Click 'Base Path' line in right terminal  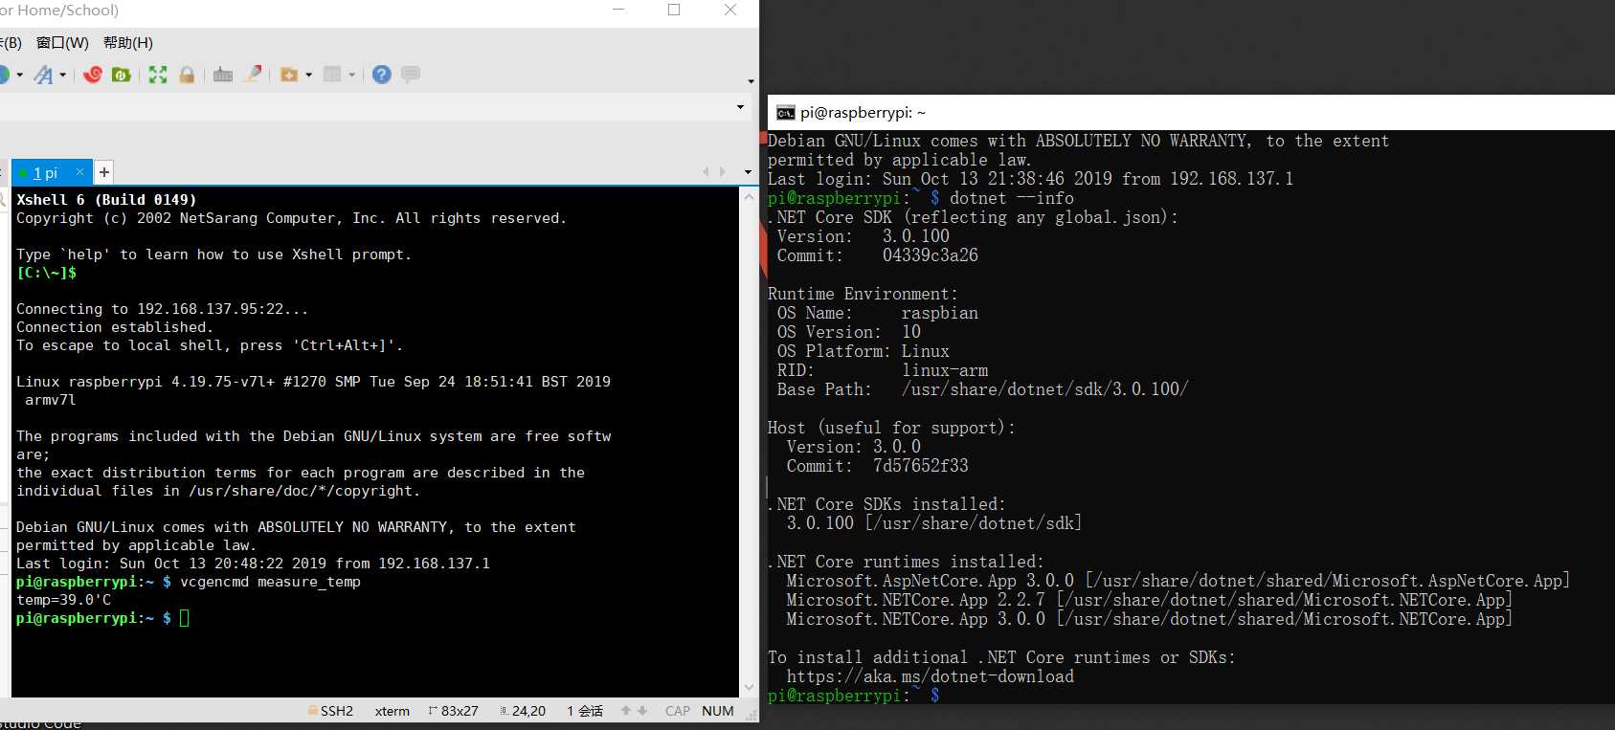coord(983,389)
